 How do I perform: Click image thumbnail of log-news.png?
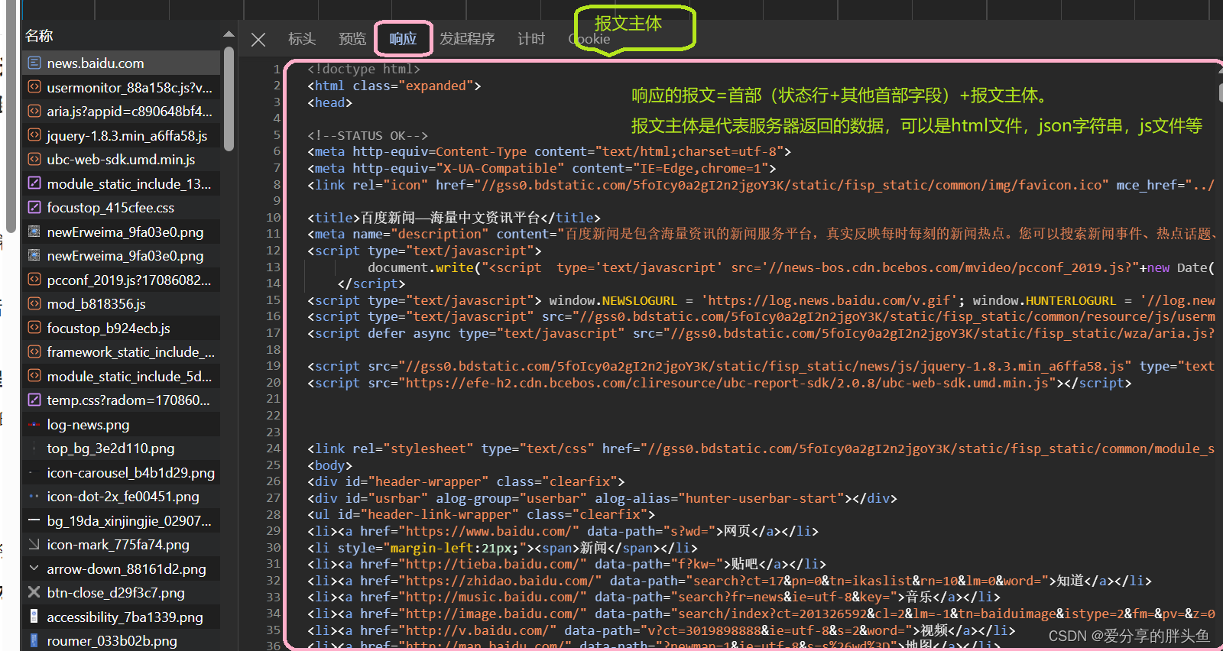[34, 424]
